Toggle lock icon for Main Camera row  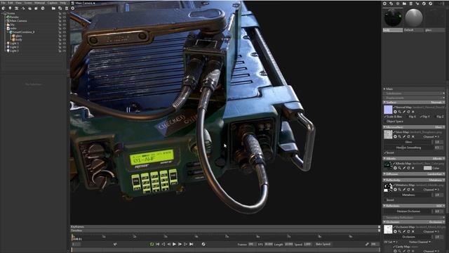click(x=60, y=21)
